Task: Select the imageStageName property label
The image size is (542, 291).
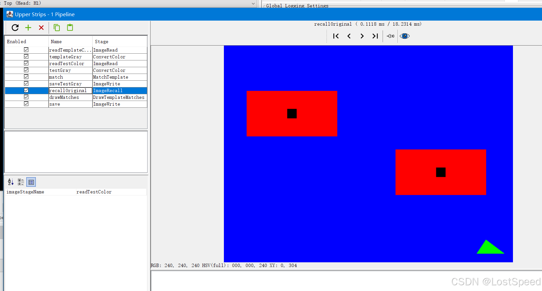Action: click(x=25, y=192)
